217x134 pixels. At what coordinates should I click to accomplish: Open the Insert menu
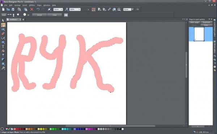pyautogui.click(x=25, y=5)
